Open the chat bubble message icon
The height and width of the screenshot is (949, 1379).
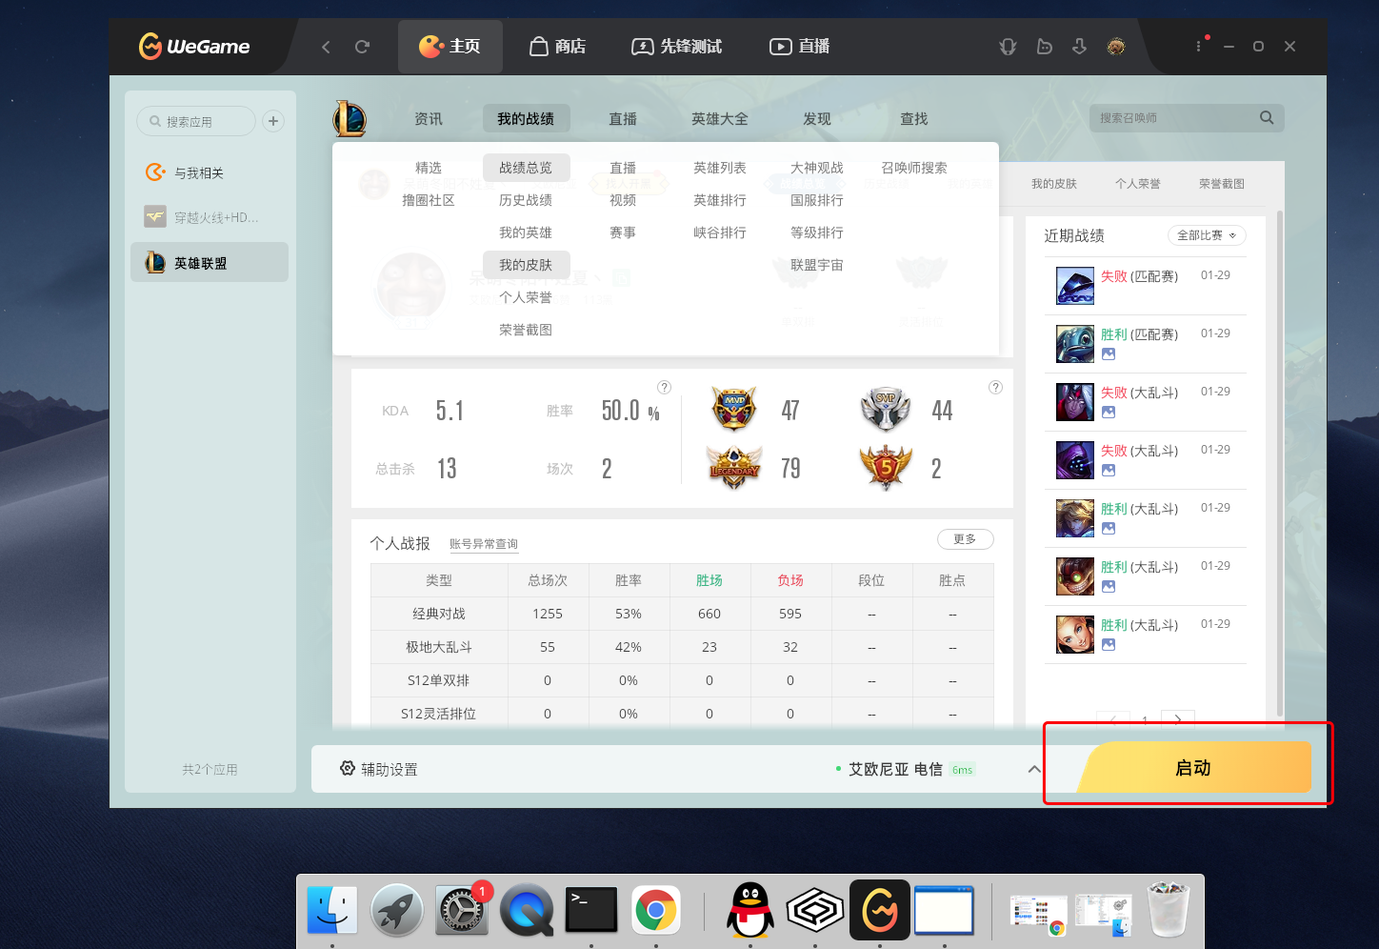[1044, 47]
